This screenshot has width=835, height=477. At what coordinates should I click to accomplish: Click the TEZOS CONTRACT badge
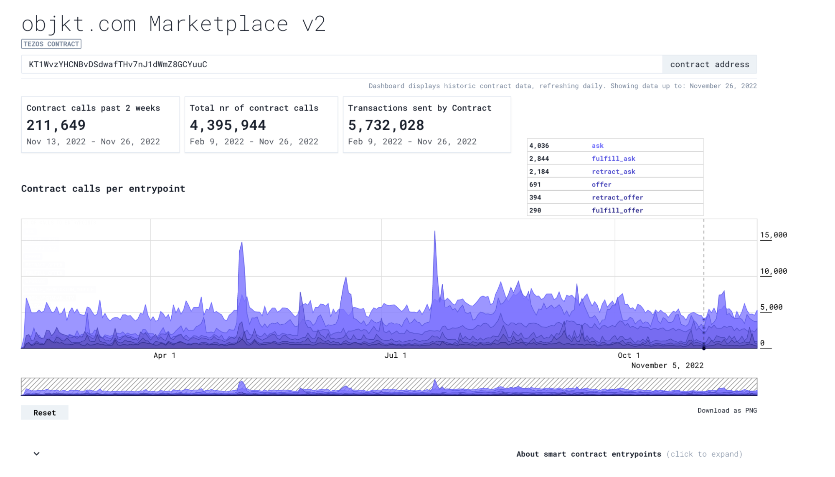[x=51, y=44]
